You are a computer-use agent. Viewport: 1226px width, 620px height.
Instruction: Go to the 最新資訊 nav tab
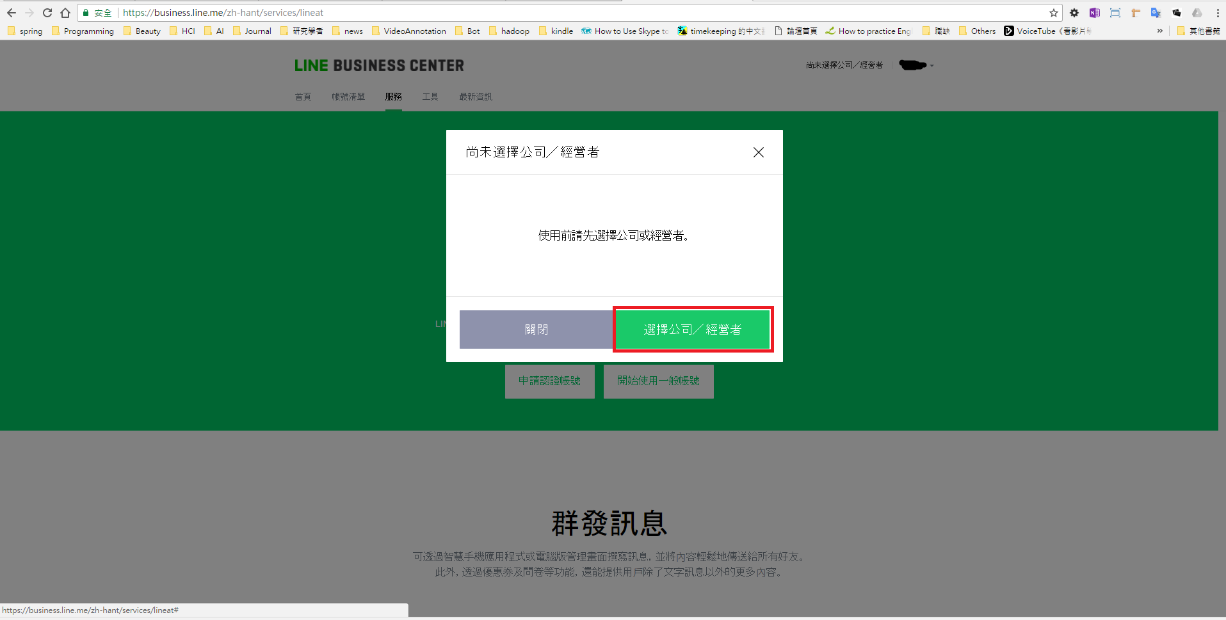476,97
